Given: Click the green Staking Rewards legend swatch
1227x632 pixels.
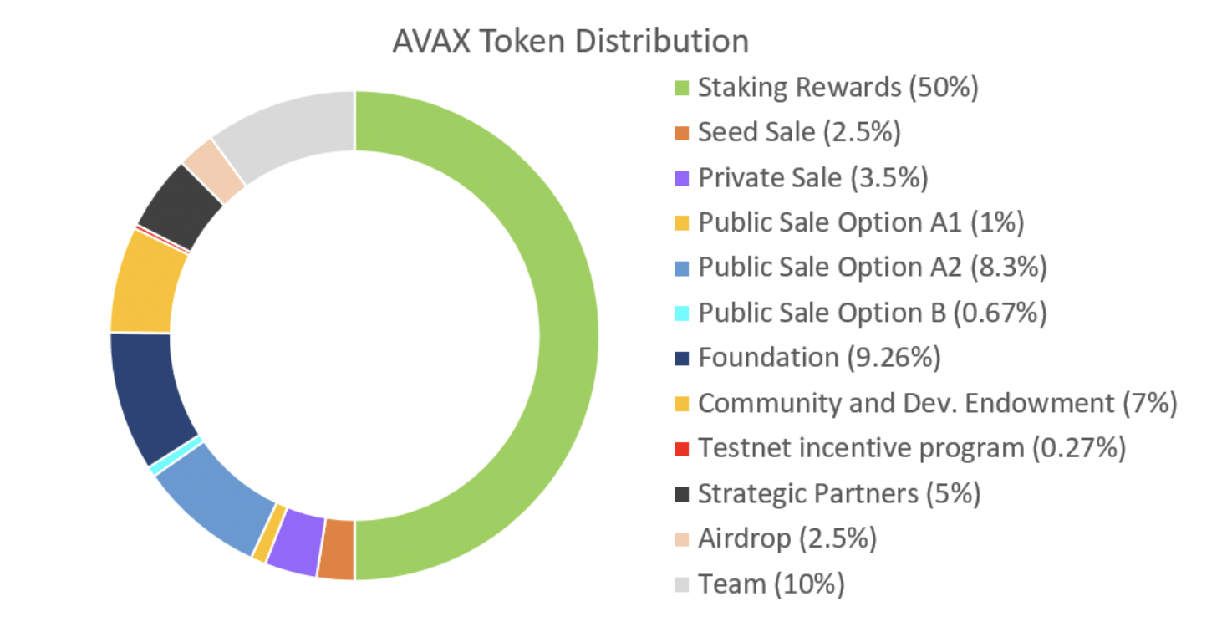Looking at the screenshot, I should point(682,88).
